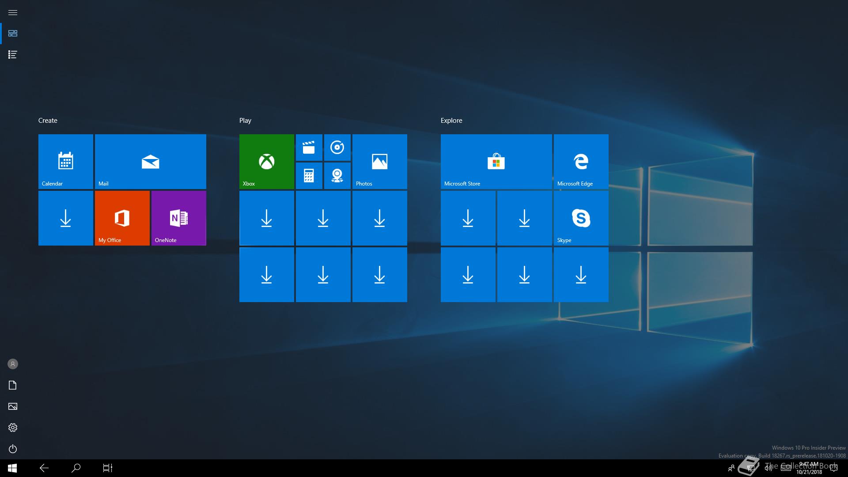The height and width of the screenshot is (477, 848).
Task: Launch the My Office tile
Action: [x=122, y=218]
